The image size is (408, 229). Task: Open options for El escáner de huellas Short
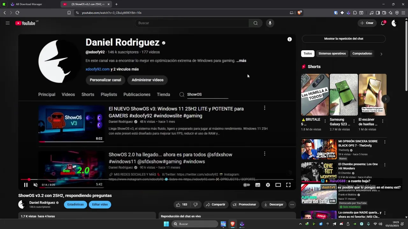tap(382, 121)
